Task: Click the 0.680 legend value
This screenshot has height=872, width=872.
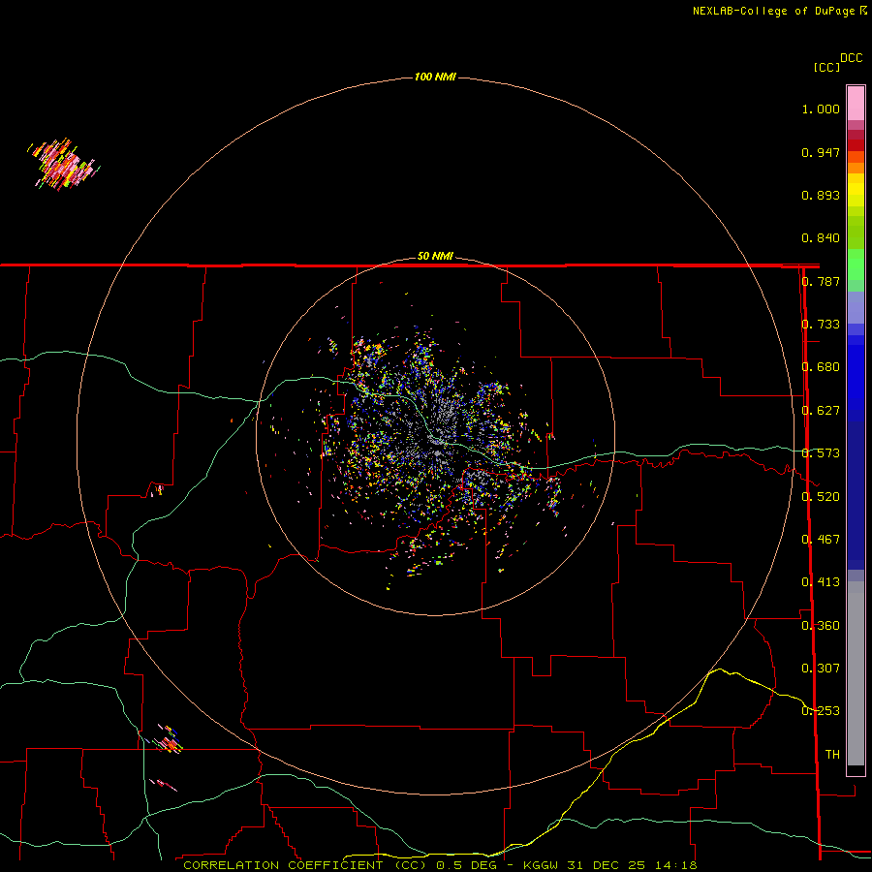Action: 821,367
